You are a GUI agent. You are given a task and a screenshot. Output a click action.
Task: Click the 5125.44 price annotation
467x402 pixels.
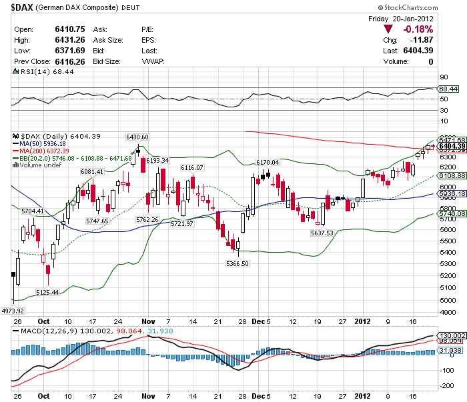[47, 292]
